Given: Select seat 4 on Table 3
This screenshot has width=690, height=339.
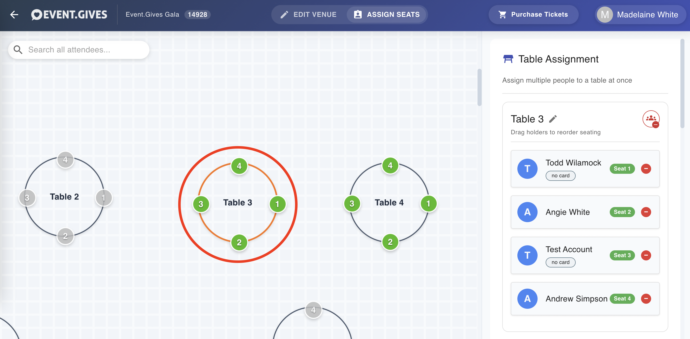Looking at the screenshot, I should [239, 166].
